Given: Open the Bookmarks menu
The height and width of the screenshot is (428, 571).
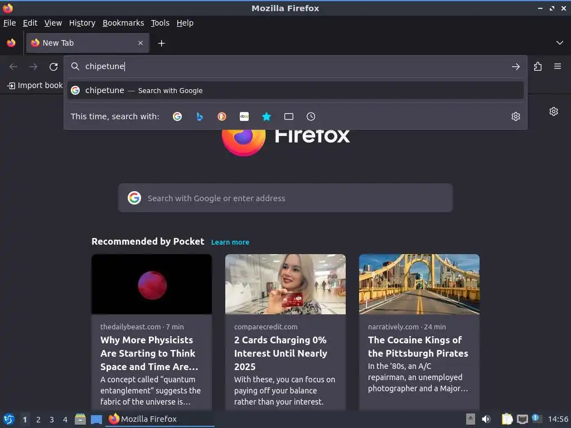Looking at the screenshot, I should (123, 23).
